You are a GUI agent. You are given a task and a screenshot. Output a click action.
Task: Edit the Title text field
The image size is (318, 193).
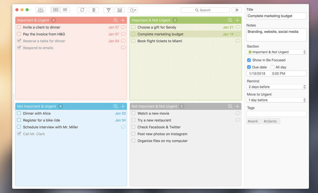click(276, 16)
